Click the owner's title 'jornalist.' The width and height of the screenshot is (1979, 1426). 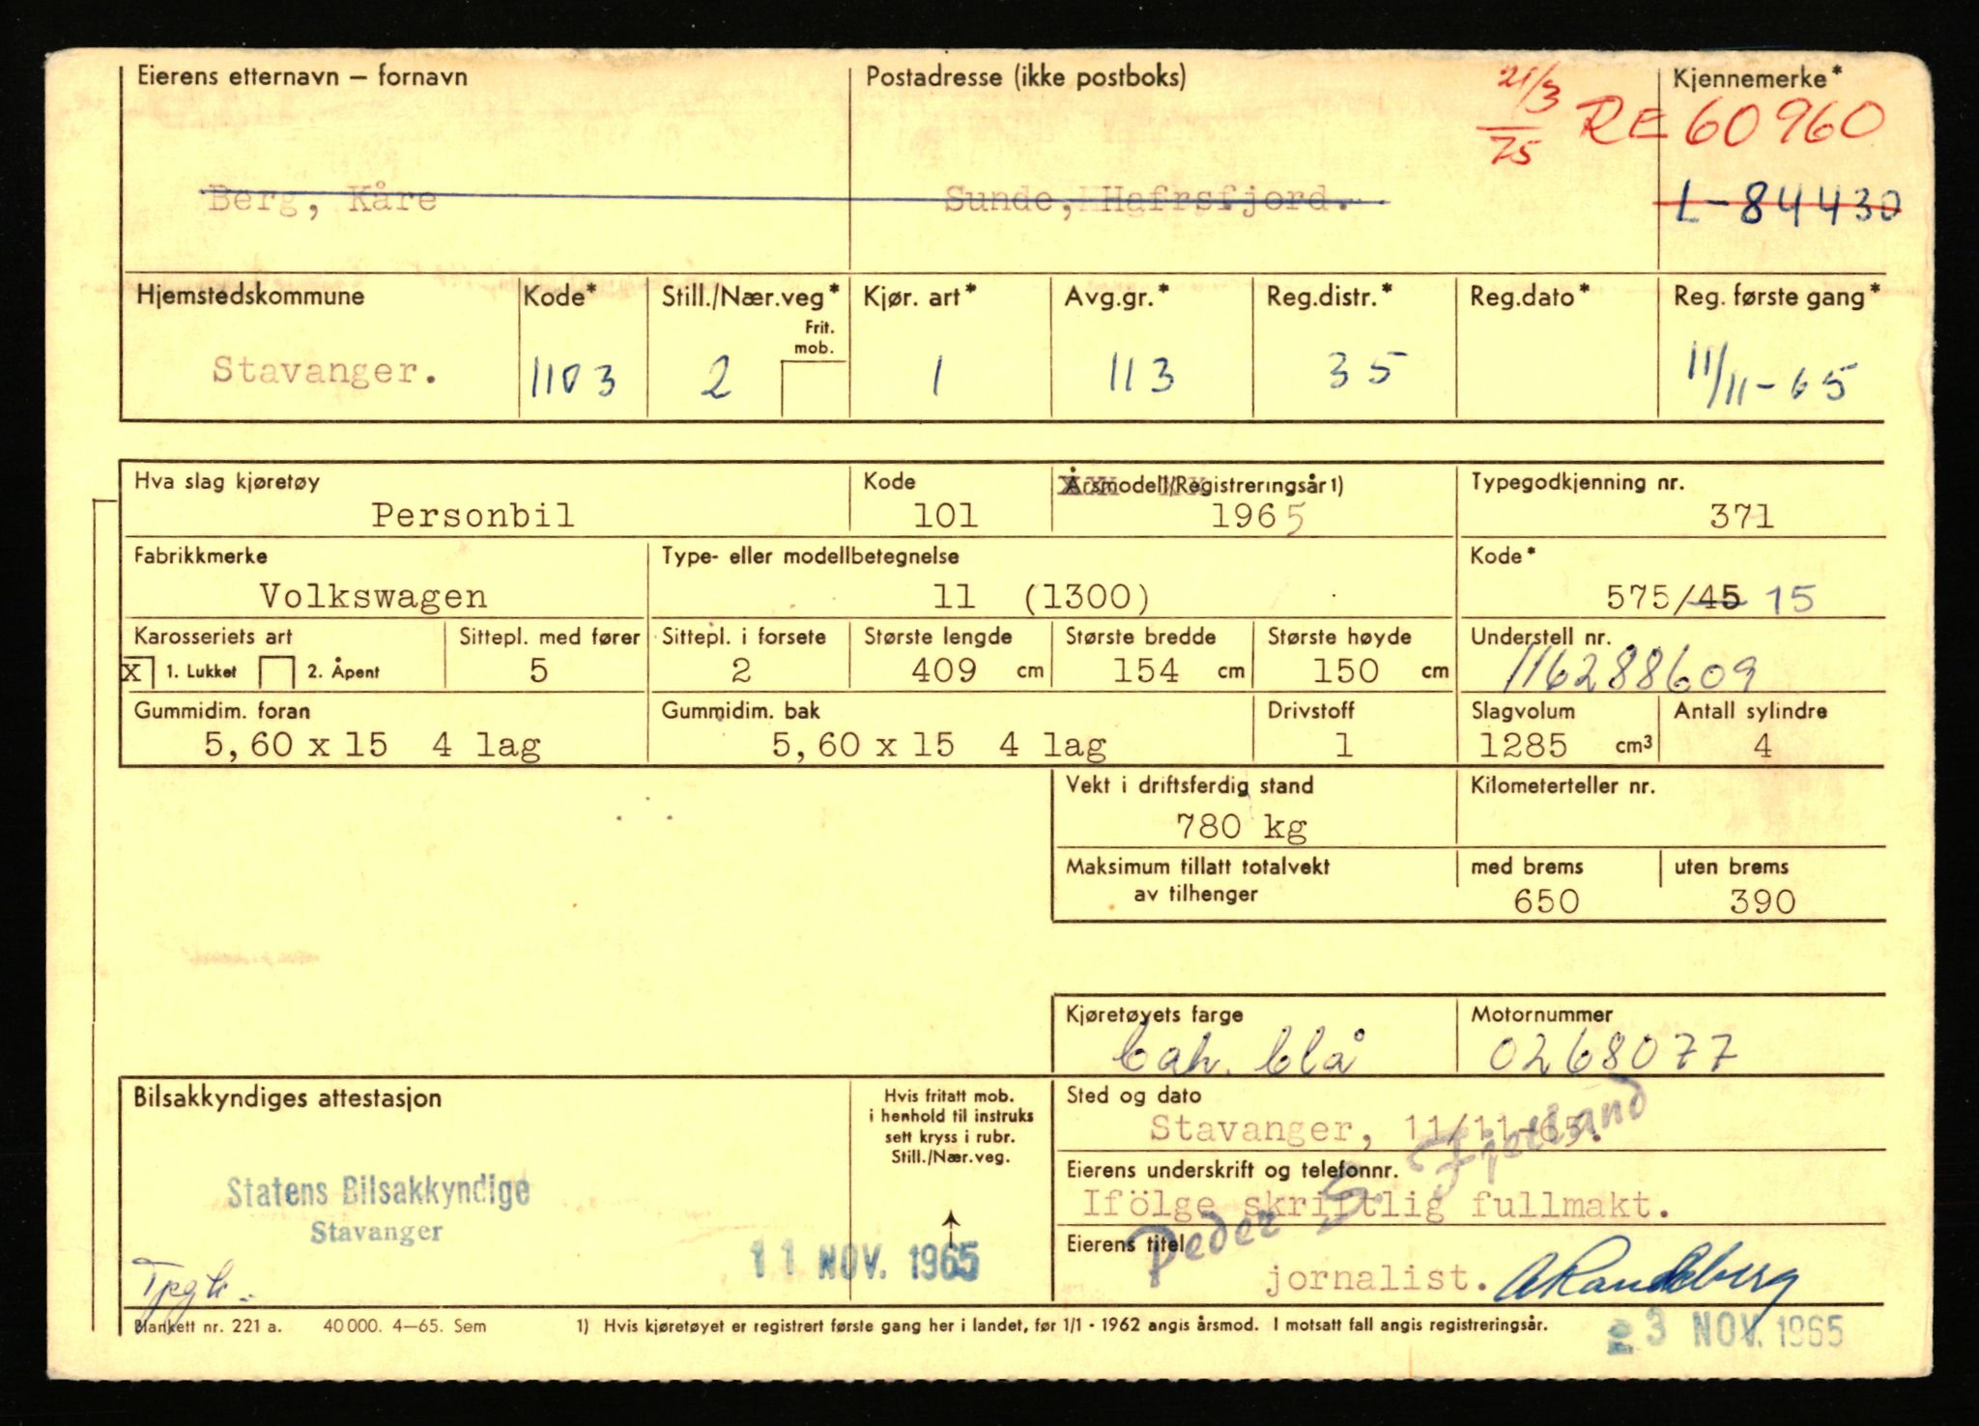[x=1378, y=1279]
